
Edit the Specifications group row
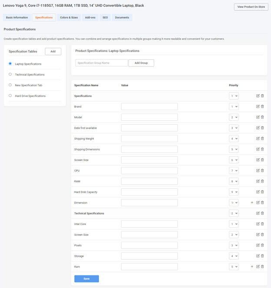point(258,96)
